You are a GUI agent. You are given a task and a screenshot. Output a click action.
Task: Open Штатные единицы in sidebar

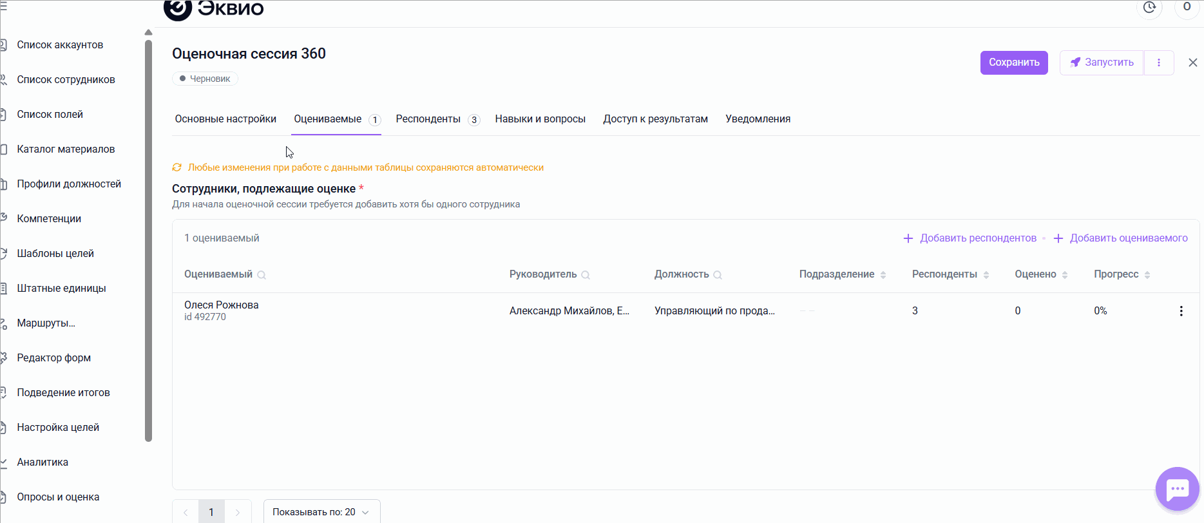tap(61, 289)
